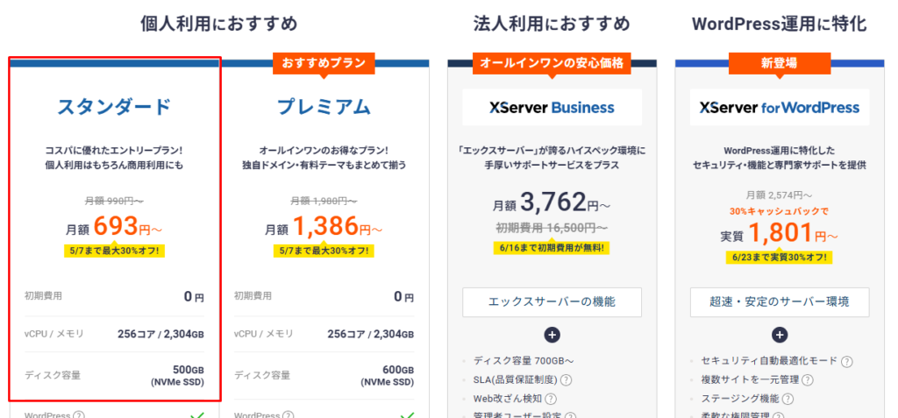Image resolution: width=898 pixels, height=418 pixels.
Task: Click the XServer for WordPress logo
Action: click(x=779, y=108)
